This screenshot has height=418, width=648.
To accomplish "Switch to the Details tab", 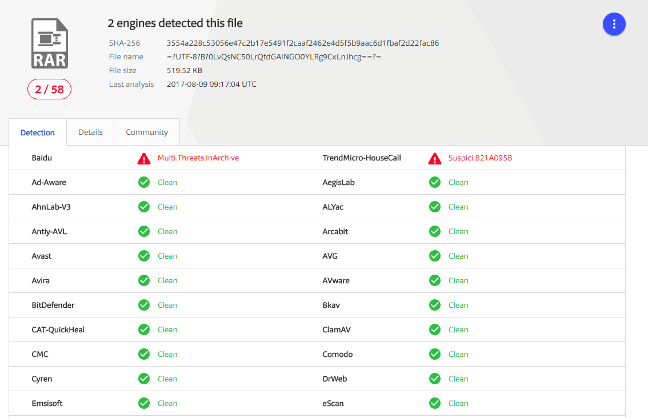I will coord(90,132).
